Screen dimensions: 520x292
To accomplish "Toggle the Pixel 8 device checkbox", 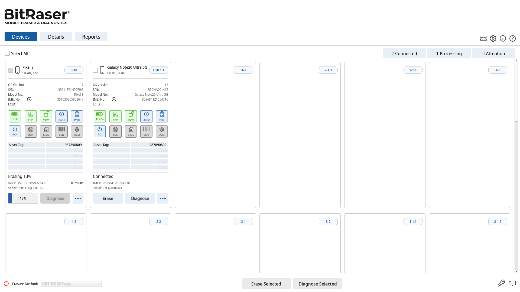I will 11,70.
